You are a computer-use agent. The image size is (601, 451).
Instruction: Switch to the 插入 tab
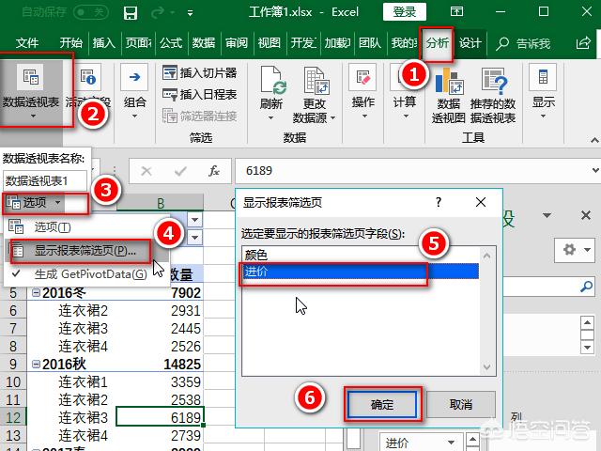tap(104, 42)
